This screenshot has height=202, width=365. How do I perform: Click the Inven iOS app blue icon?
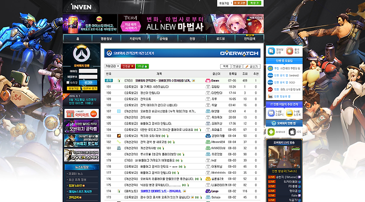coord(270,83)
